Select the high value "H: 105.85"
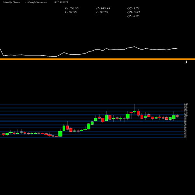195x195 pixels. point(103,9)
